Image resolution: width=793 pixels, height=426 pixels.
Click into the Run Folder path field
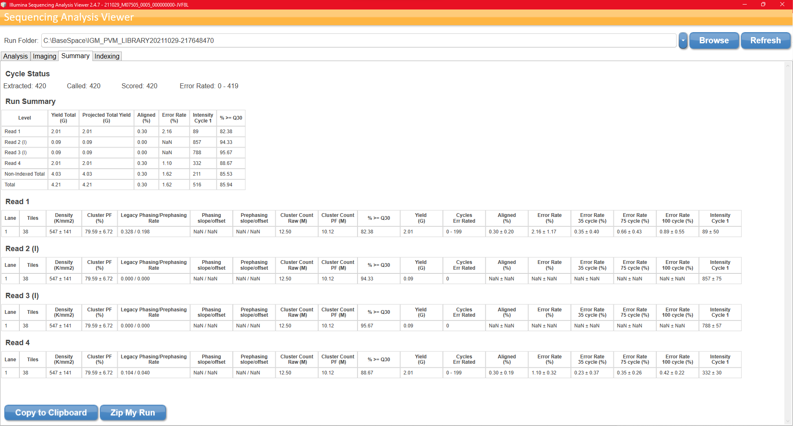coord(359,40)
